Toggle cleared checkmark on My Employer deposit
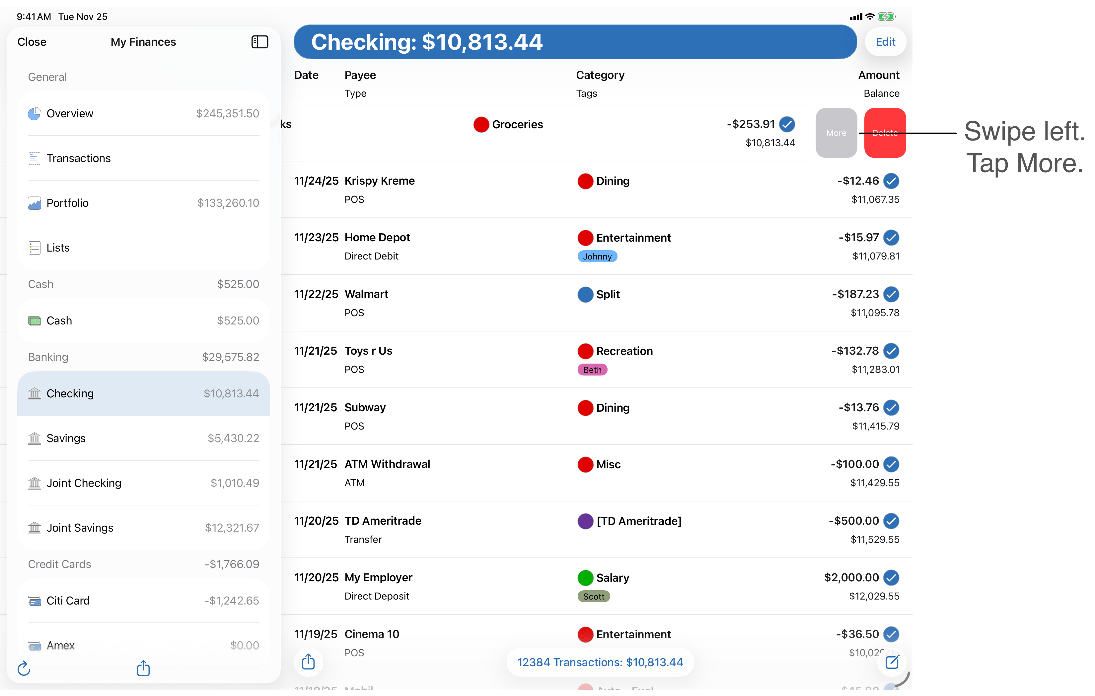 [891, 577]
